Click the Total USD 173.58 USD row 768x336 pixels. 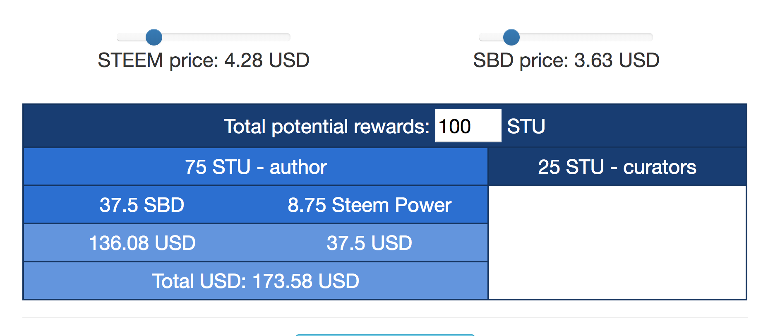[x=256, y=281]
